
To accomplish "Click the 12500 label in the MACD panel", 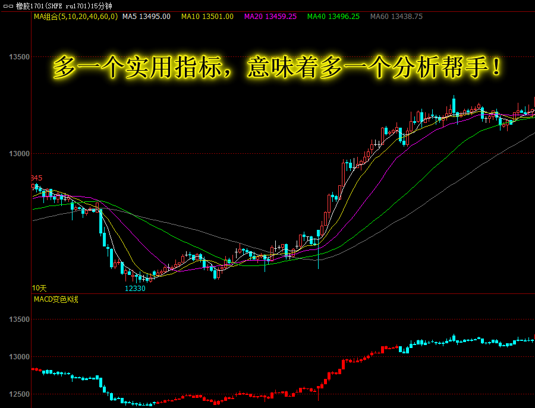I will [20, 394].
